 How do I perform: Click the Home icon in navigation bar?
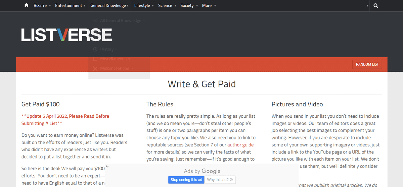click(27, 6)
